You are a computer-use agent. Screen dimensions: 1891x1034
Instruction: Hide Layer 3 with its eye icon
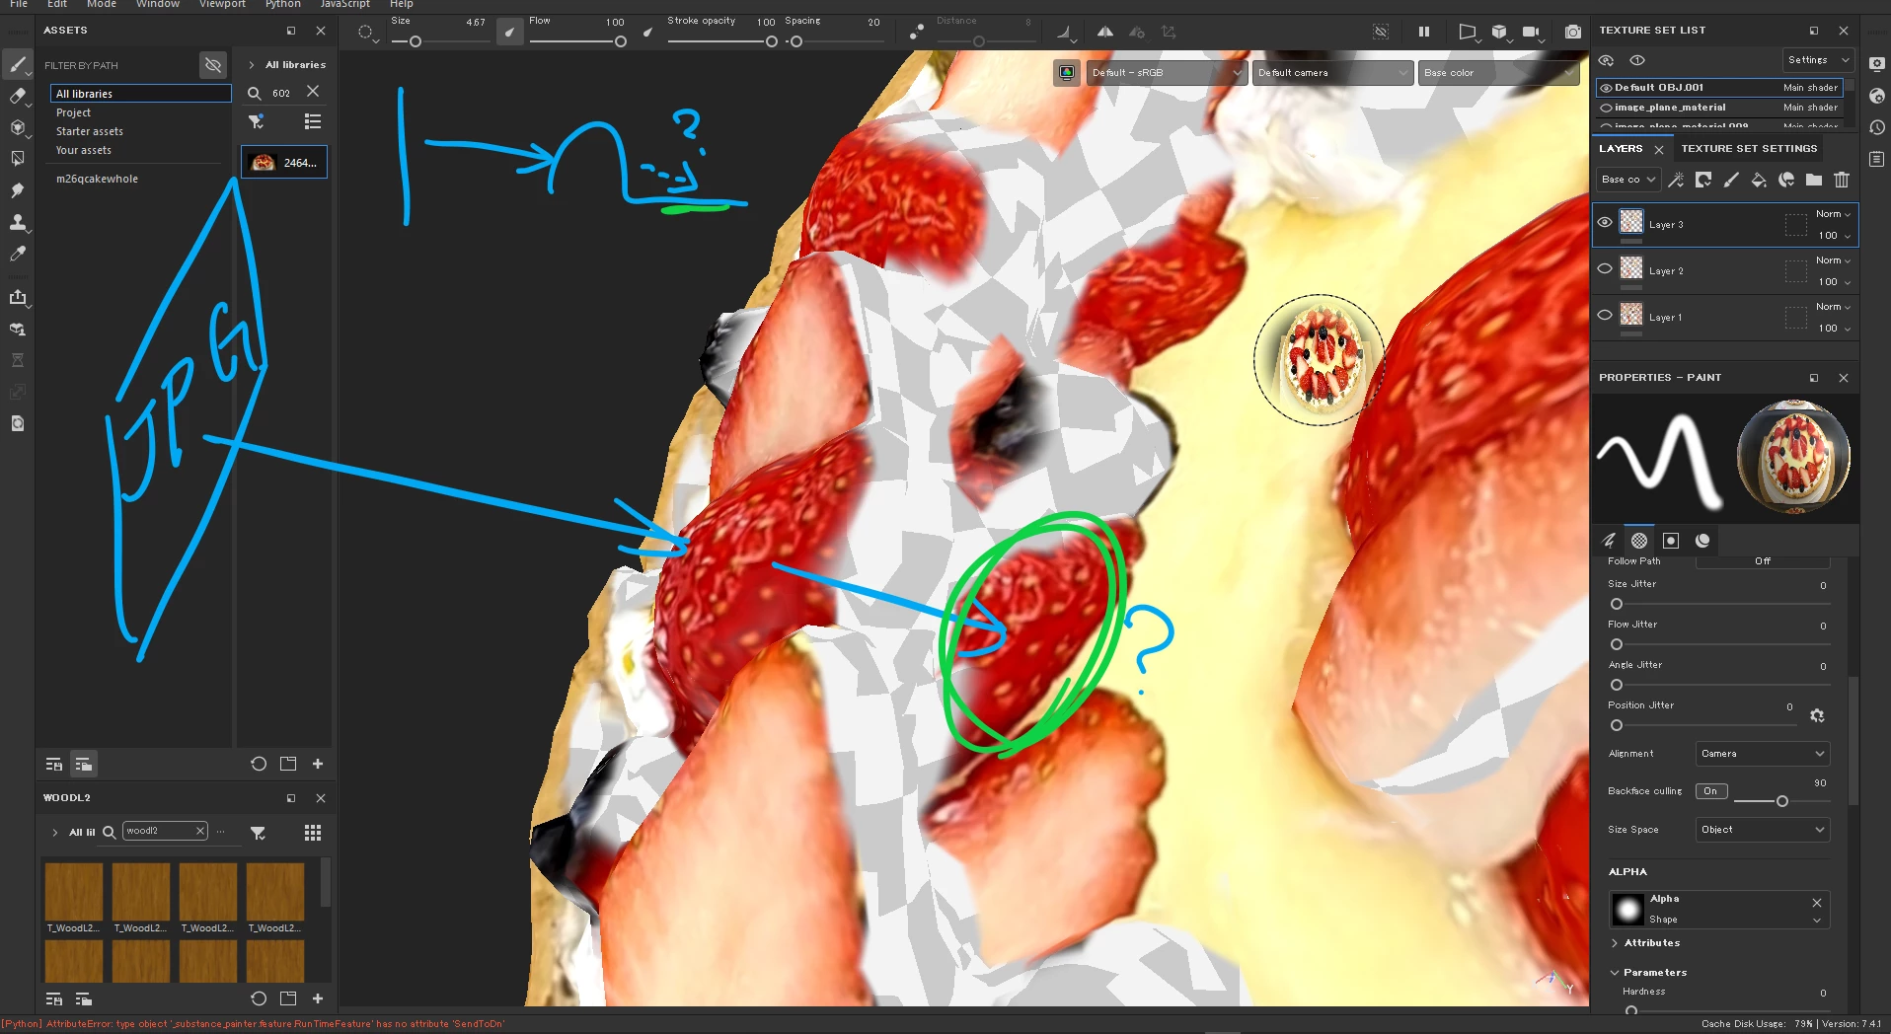click(1605, 222)
